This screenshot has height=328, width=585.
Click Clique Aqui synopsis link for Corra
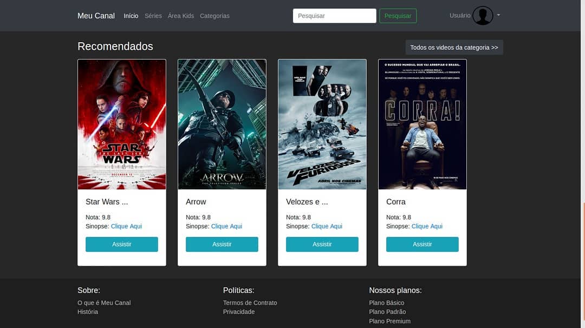tap(427, 226)
